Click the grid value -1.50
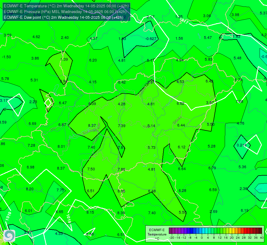The height and width of the screenshot is (245, 267). pos(7,57)
